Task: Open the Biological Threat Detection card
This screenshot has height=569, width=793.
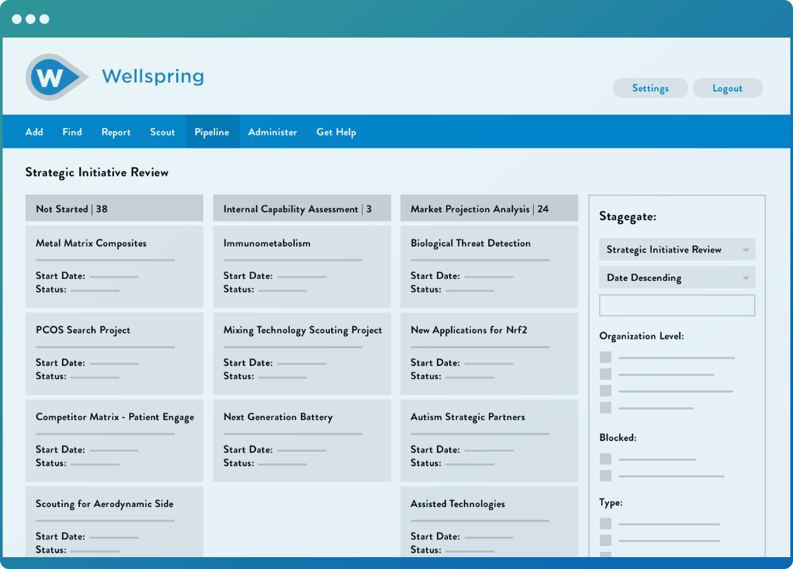Action: (x=489, y=266)
